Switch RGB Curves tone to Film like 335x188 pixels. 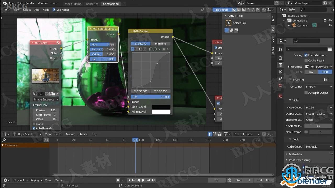point(160,44)
